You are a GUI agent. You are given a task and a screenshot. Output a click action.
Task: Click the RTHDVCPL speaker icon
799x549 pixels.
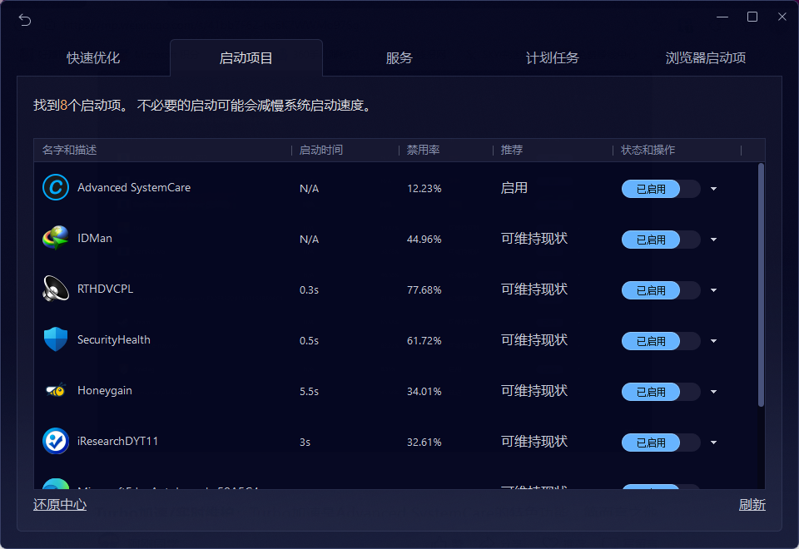click(x=56, y=289)
